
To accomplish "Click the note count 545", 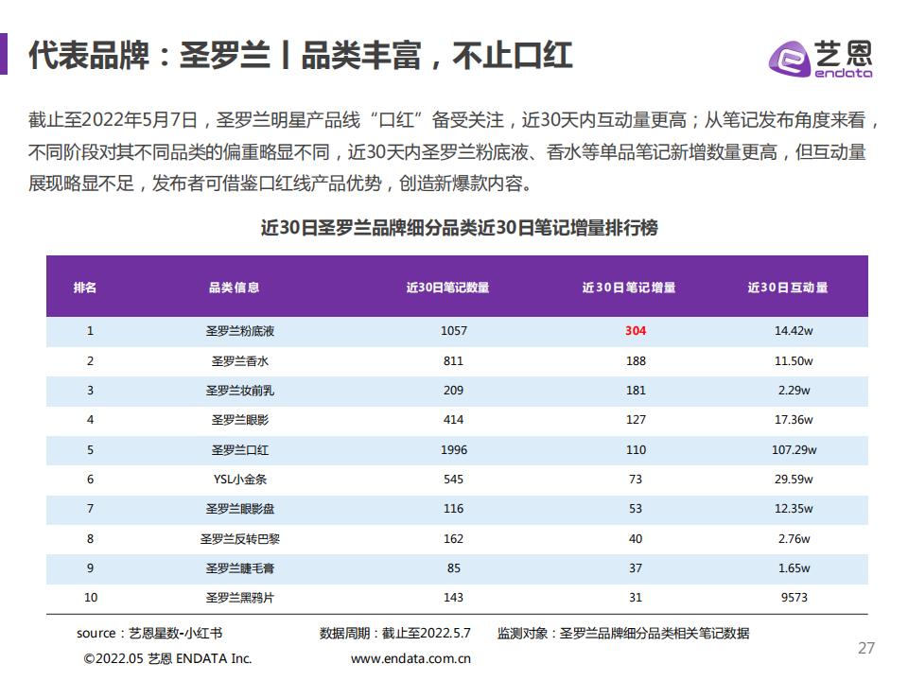I will (x=453, y=480).
